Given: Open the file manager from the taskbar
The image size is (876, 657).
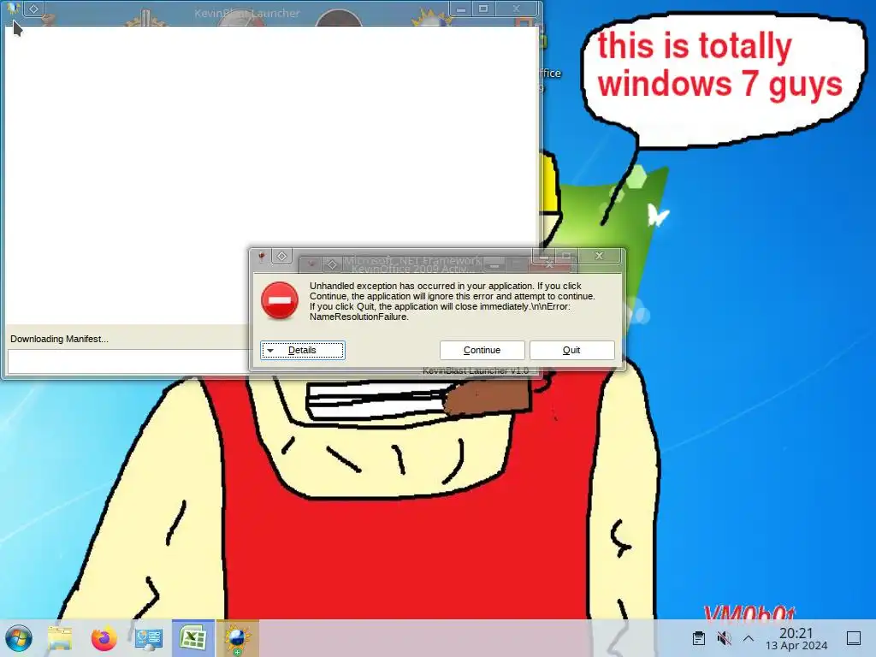Looking at the screenshot, I should [x=60, y=638].
